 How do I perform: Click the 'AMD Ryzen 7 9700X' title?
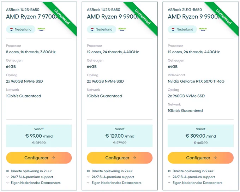[32, 17]
